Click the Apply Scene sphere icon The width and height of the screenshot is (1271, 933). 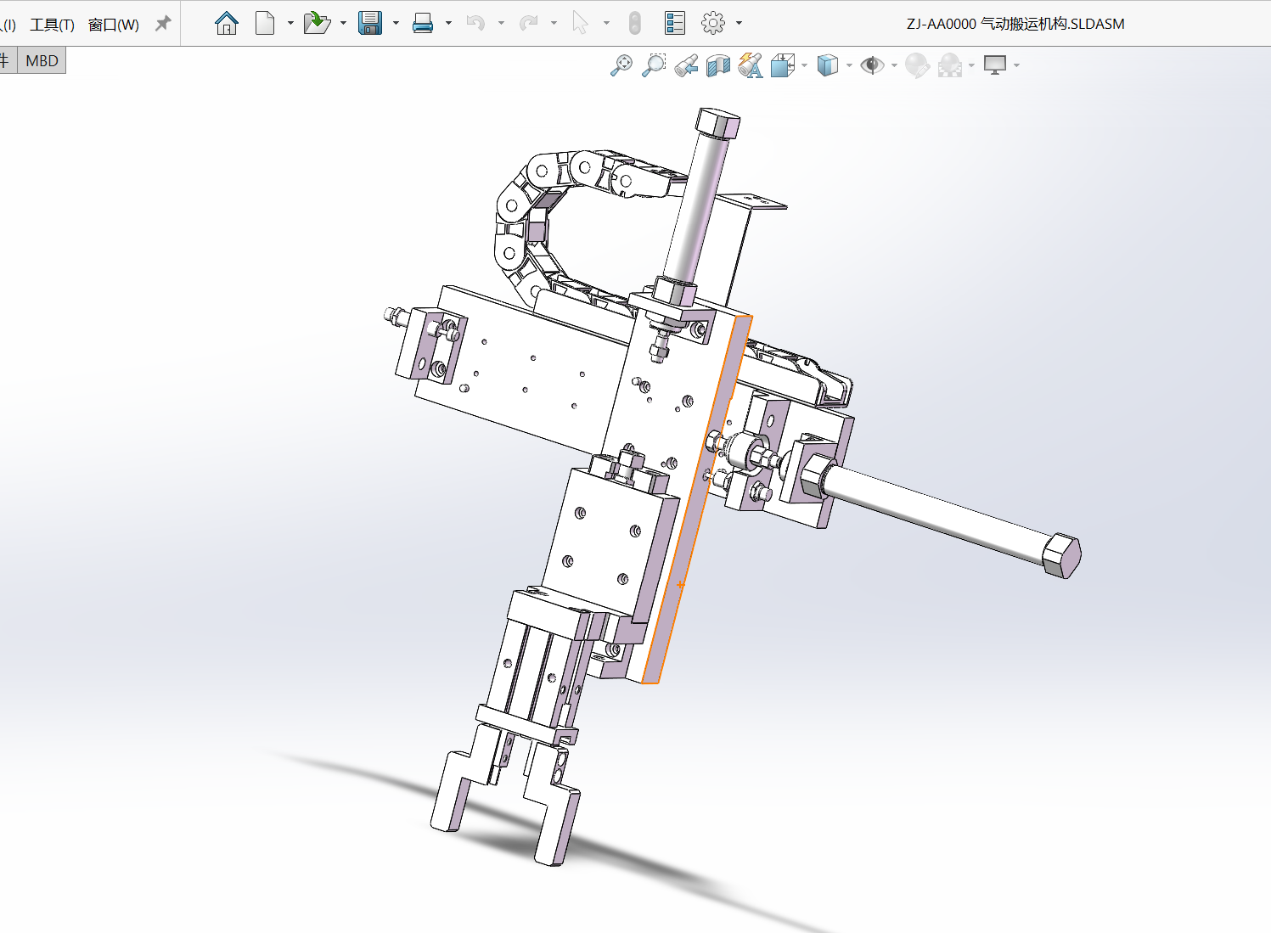pyautogui.click(x=950, y=65)
